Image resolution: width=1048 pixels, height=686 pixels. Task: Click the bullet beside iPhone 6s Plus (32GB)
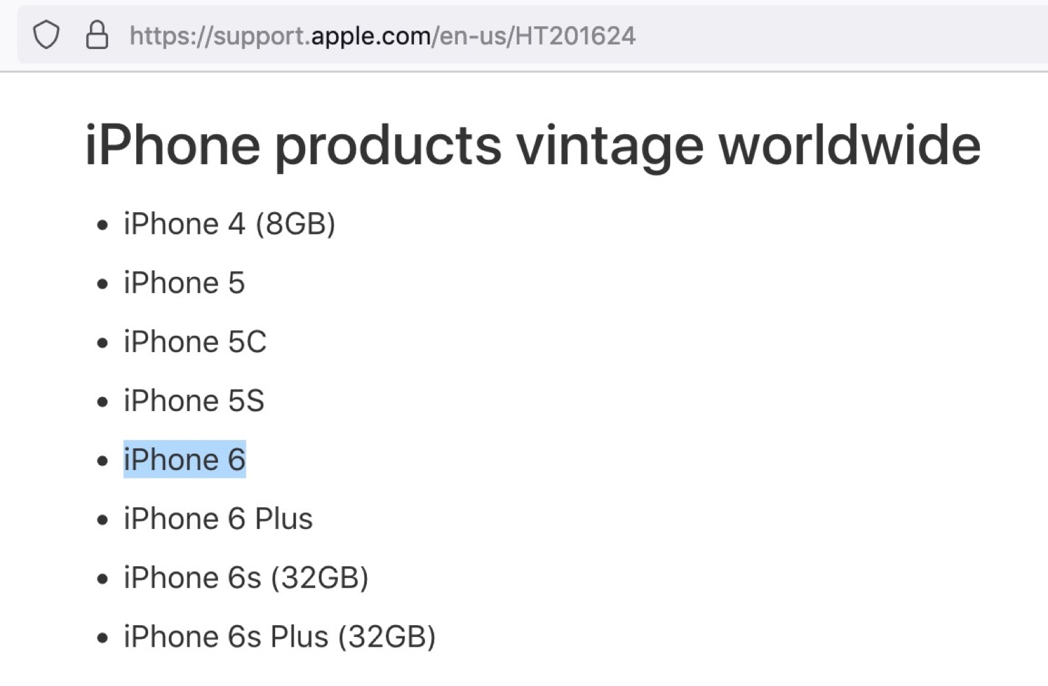click(x=102, y=638)
